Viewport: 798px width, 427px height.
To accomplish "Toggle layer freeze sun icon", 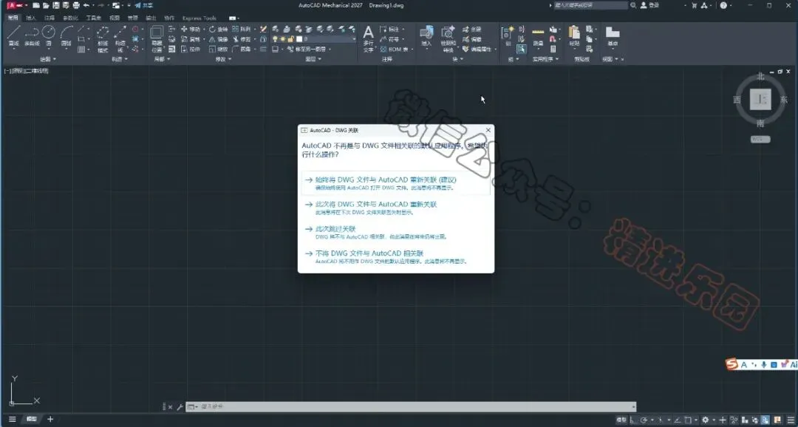I will tap(283, 39).
